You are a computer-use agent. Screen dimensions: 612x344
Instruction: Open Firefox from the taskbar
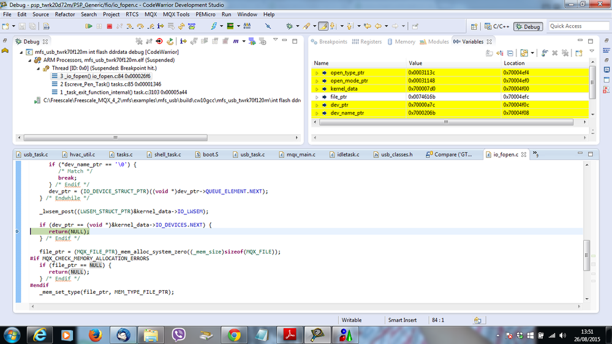(x=95, y=335)
